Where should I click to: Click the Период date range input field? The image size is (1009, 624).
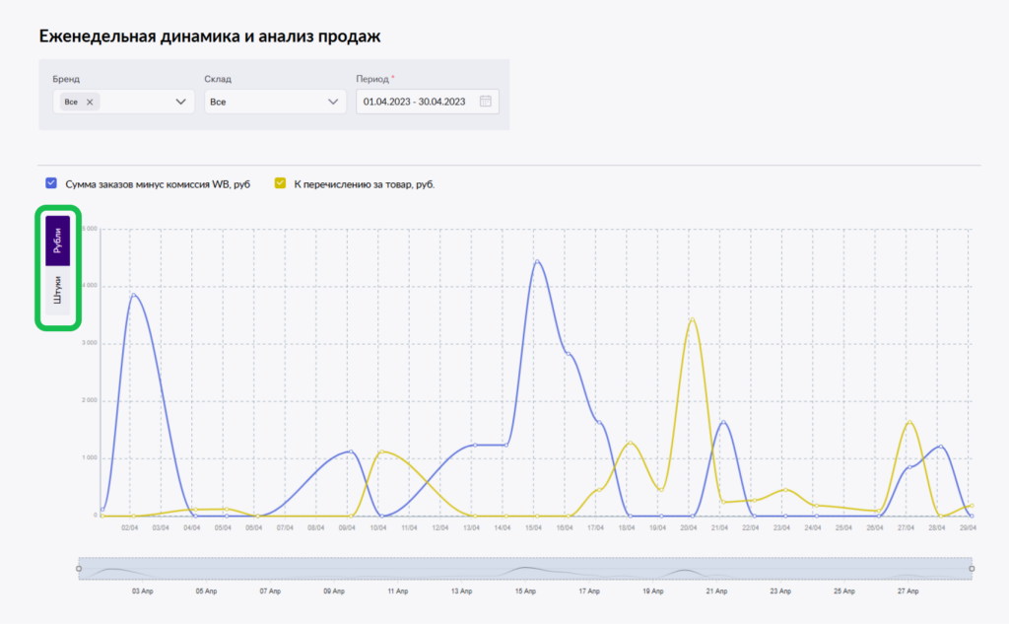tap(414, 102)
